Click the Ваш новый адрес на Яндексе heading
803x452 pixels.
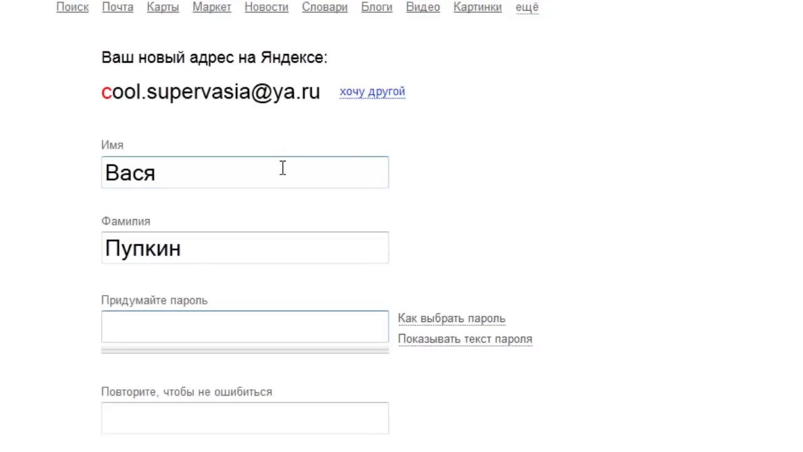point(214,58)
